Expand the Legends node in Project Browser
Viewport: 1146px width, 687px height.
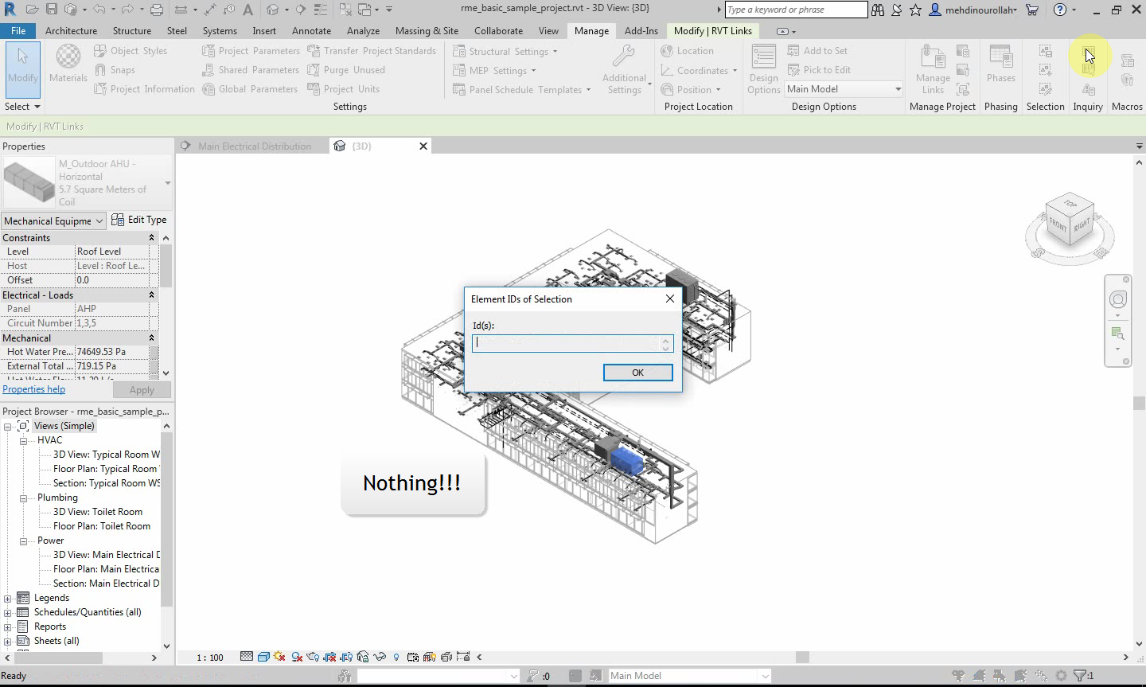click(8, 598)
